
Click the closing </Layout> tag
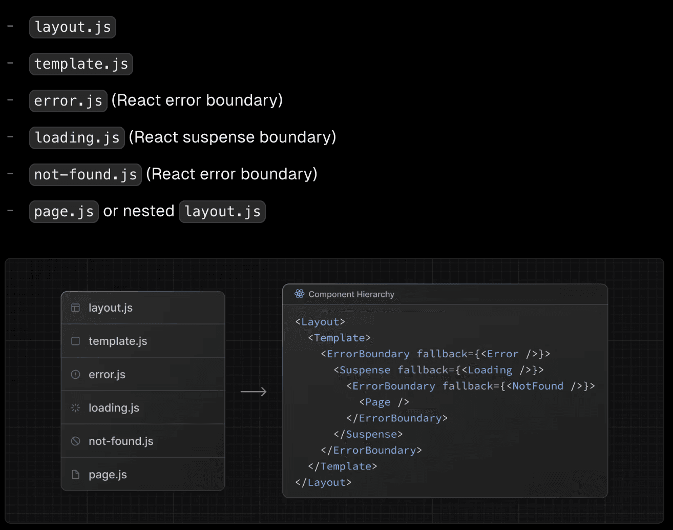(323, 482)
